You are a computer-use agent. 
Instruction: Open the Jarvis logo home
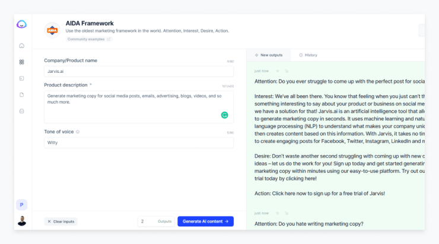click(x=21, y=24)
